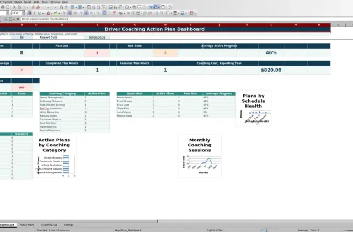Sort ascending icon in the toolbar

[x=94, y=7]
